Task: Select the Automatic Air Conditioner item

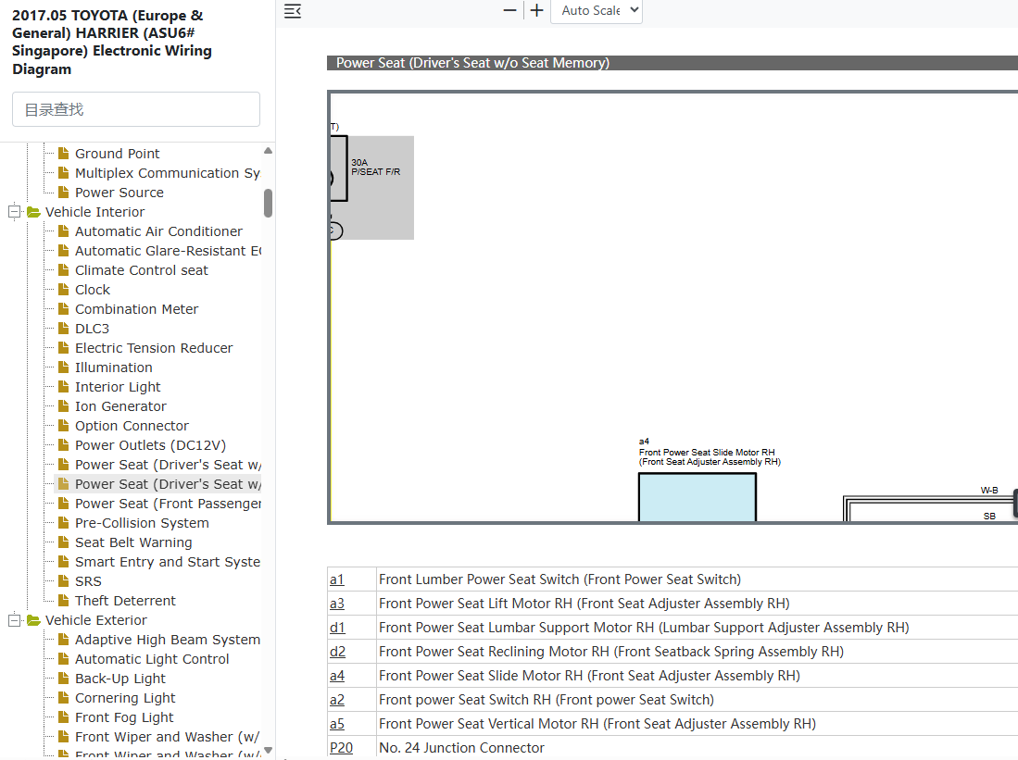Action: point(158,231)
